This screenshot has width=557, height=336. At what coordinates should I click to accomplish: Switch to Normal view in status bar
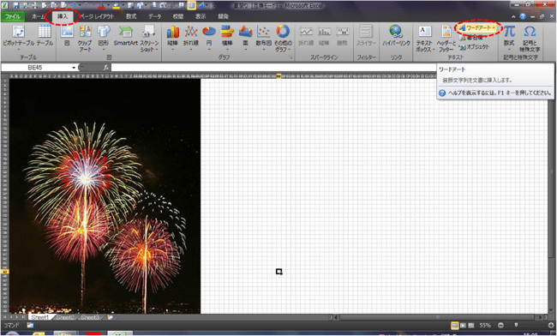[x=455, y=326]
